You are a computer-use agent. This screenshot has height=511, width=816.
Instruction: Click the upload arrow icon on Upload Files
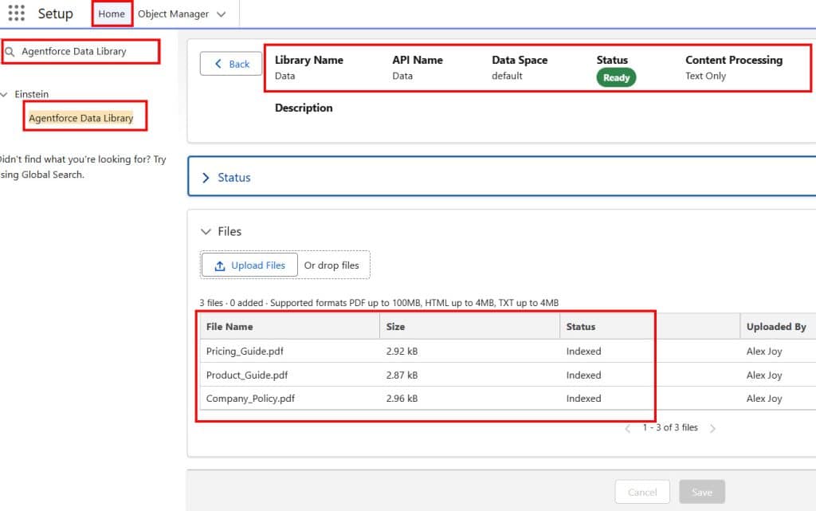[x=220, y=266]
